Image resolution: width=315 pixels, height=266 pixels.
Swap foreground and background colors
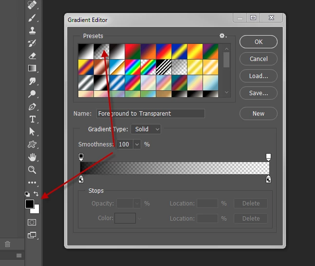(36, 194)
